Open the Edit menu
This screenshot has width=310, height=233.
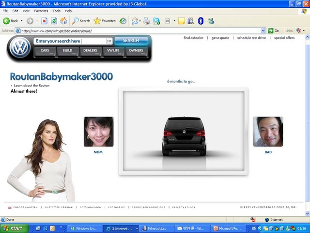tap(15, 11)
